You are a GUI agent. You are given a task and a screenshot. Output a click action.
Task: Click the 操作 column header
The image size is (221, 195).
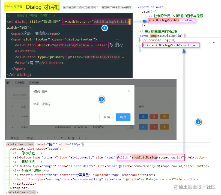point(141,107)
